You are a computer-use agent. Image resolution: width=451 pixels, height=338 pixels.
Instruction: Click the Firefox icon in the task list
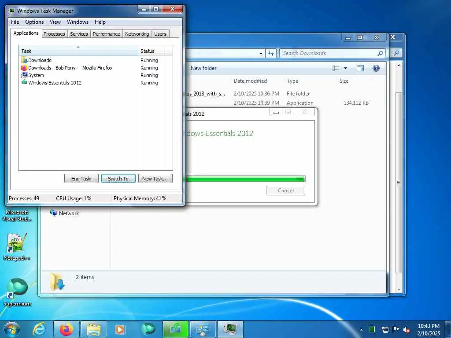(x=24, y=68)
